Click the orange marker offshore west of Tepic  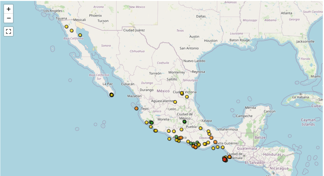pos(136,109)
